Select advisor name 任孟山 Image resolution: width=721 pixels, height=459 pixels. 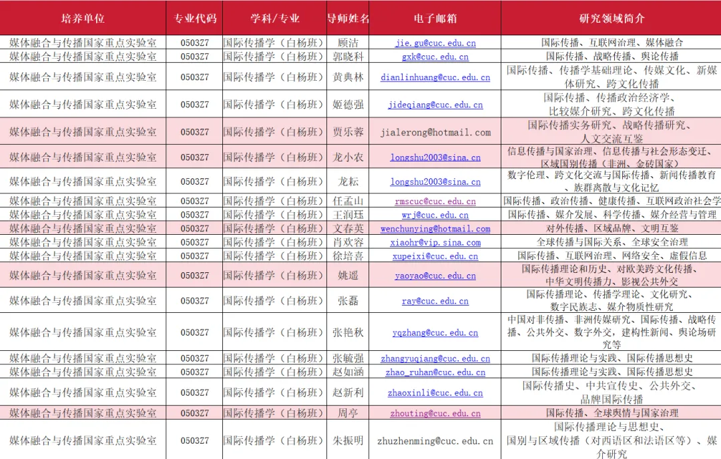(x=348, y=201)
